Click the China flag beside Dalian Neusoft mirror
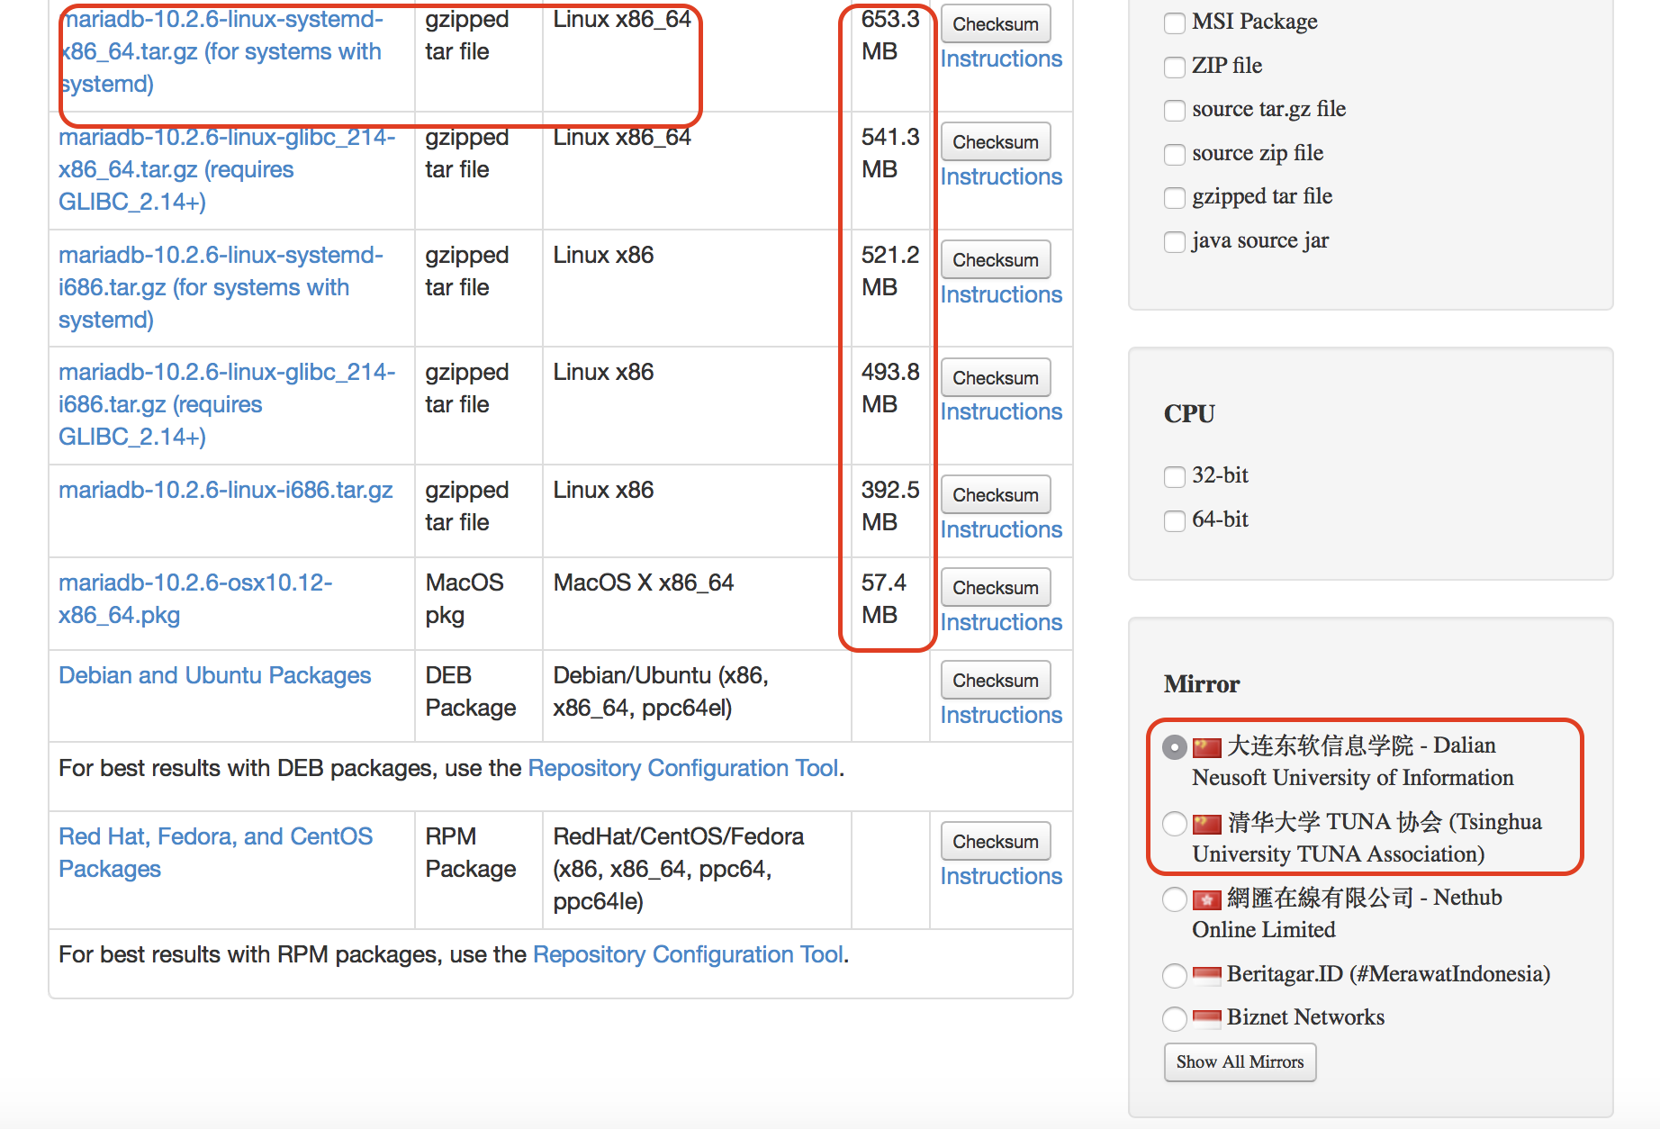This screenshot has width=1660, height=1129. 1207,747
